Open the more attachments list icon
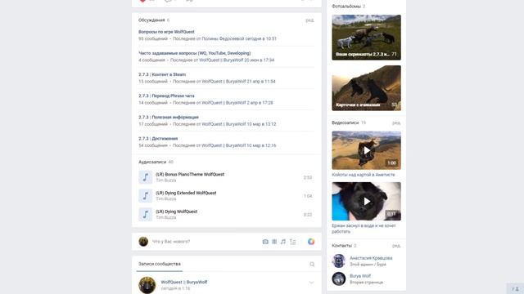 click(x=293, y=242)
